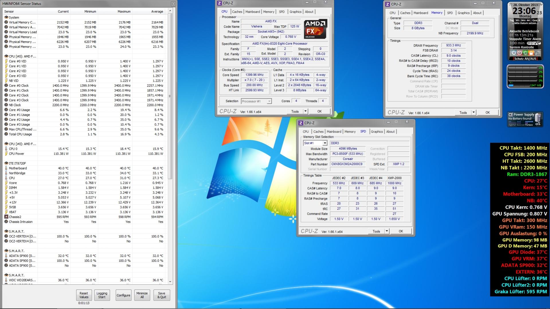This screenshot has height=309, width=550.
Task: Click the thermometer icon beside Northbridge
Action: [x=6, y=173]
